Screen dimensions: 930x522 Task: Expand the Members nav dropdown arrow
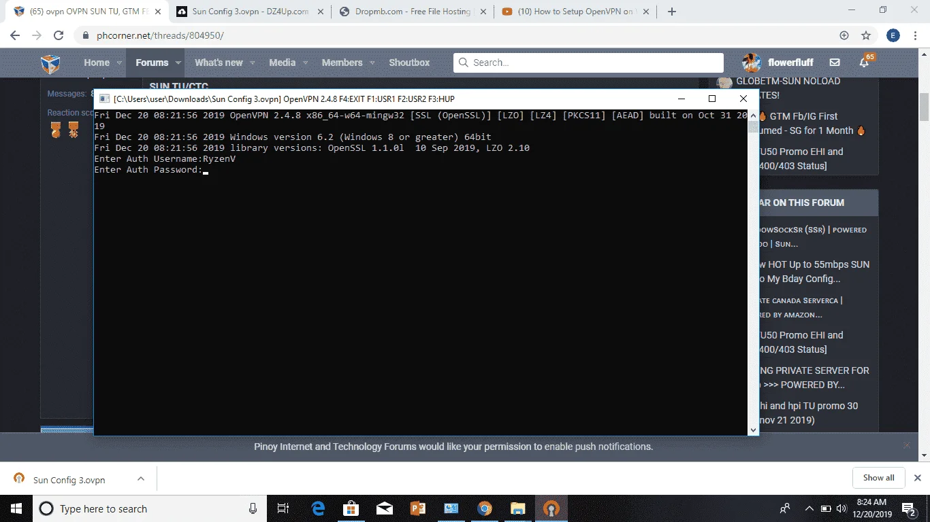pos(372,63)
